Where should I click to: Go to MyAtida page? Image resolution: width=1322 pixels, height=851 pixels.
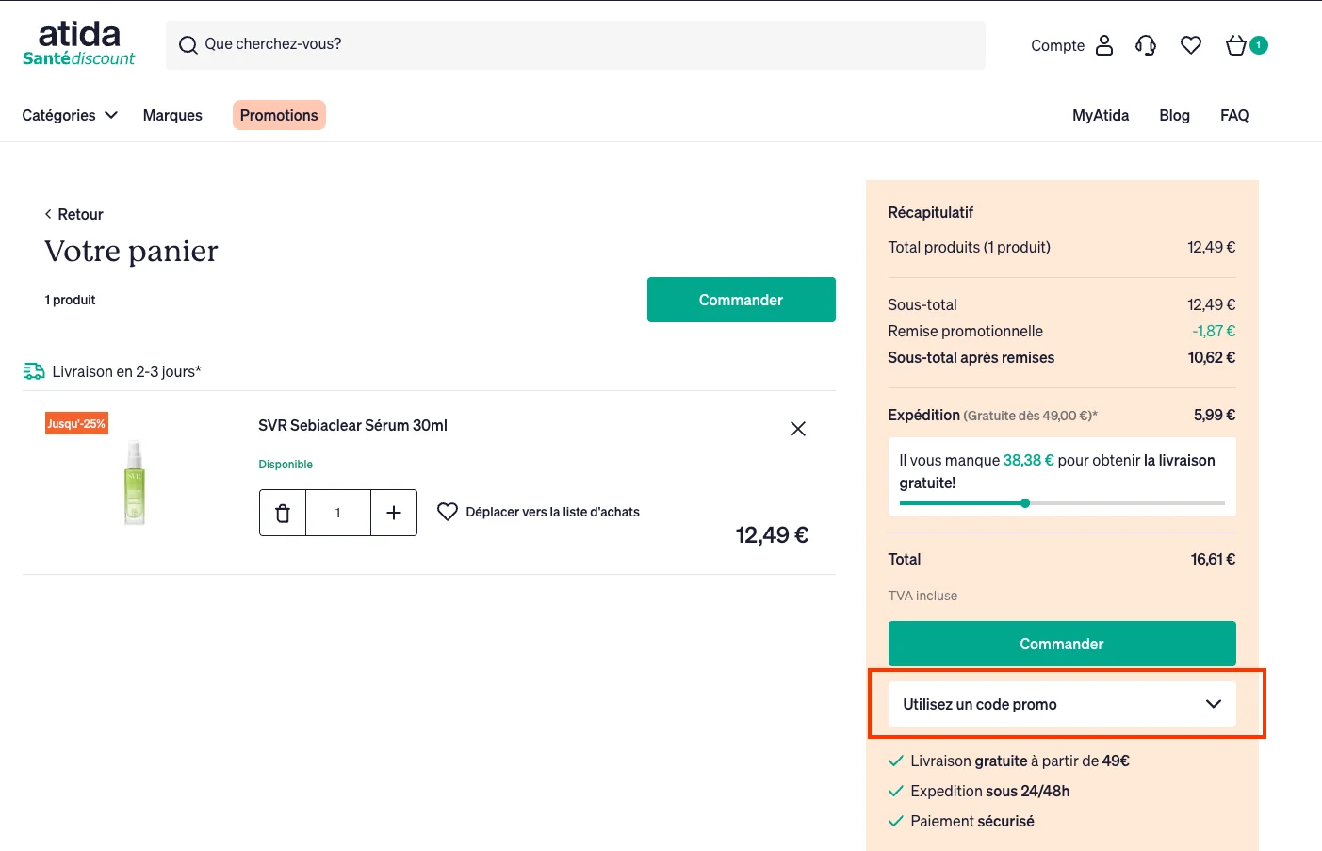coord(1101,115)
